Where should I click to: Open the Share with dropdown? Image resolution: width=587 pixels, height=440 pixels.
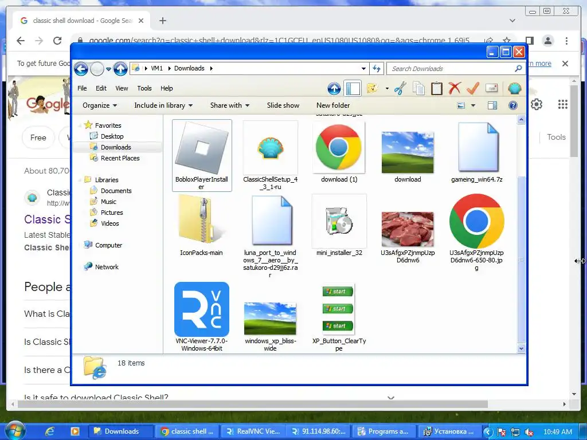(229, 105)
